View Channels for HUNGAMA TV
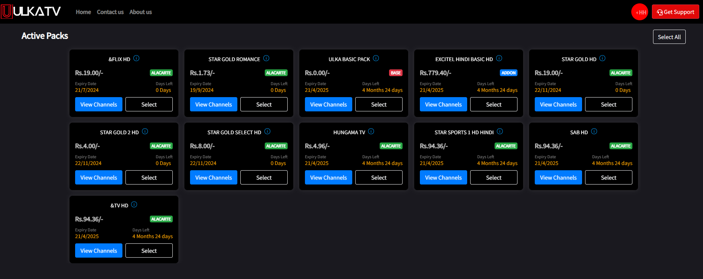Image resolution: width=703 pixels, height=279 pixels. [329, 177]
